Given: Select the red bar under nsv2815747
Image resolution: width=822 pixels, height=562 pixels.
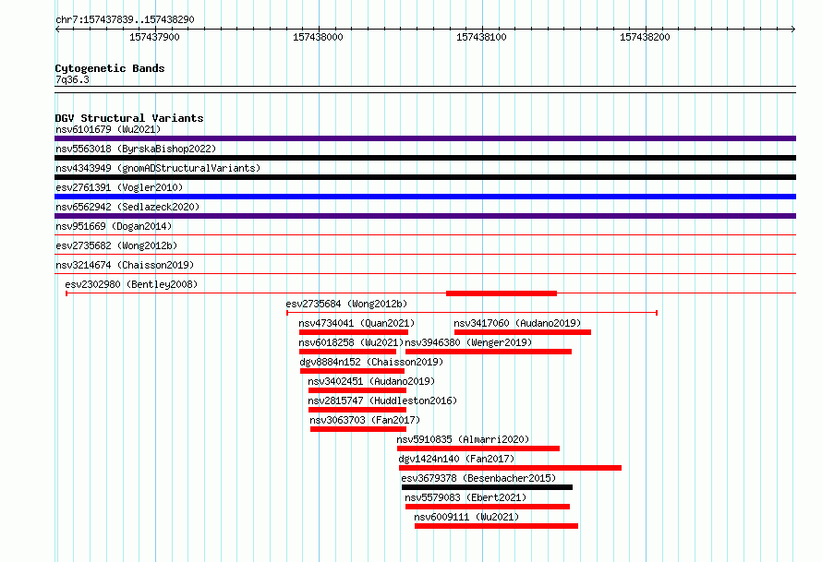Looking at the screenshot, I should pos(357,410).
